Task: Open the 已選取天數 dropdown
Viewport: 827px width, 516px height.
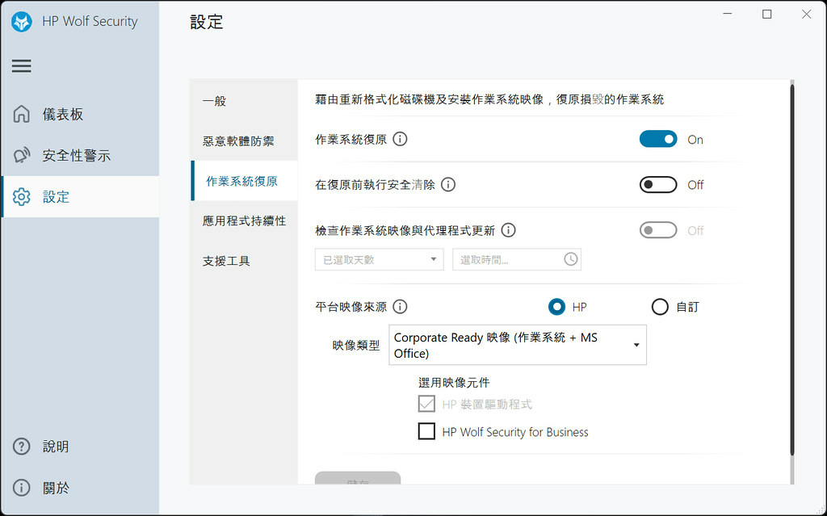Action: tap(380, 259)
